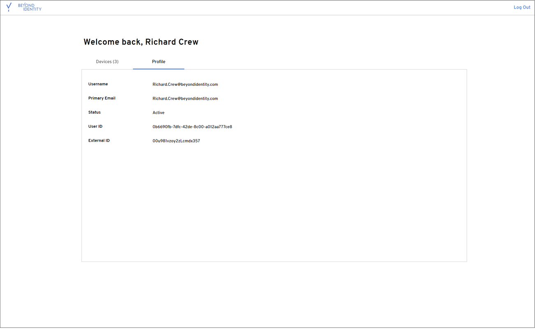Select the Primary Email address value
The width and height of the screenshot is (535, 332).
(x=185, y=98)
